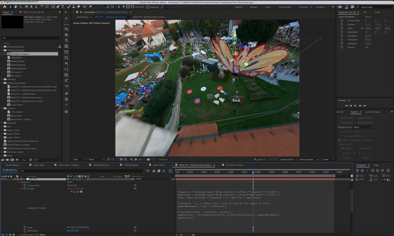Click Reset in Layer Transform properties
The image size is (394, 236).
[x=368, y=17]
